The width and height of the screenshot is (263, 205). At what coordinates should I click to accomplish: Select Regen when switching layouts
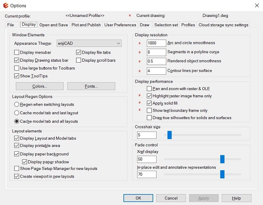pos(17,105)
